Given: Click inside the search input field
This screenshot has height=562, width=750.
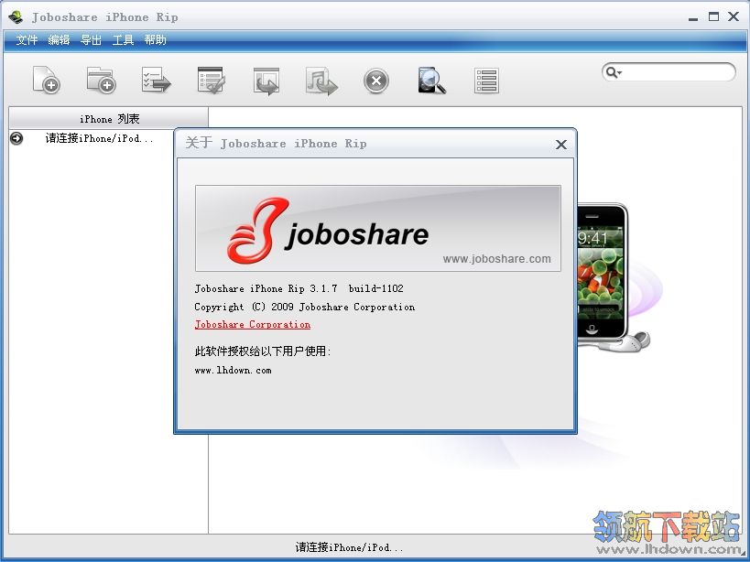Looking at the screenshot, I should click(x=678, y=72).
